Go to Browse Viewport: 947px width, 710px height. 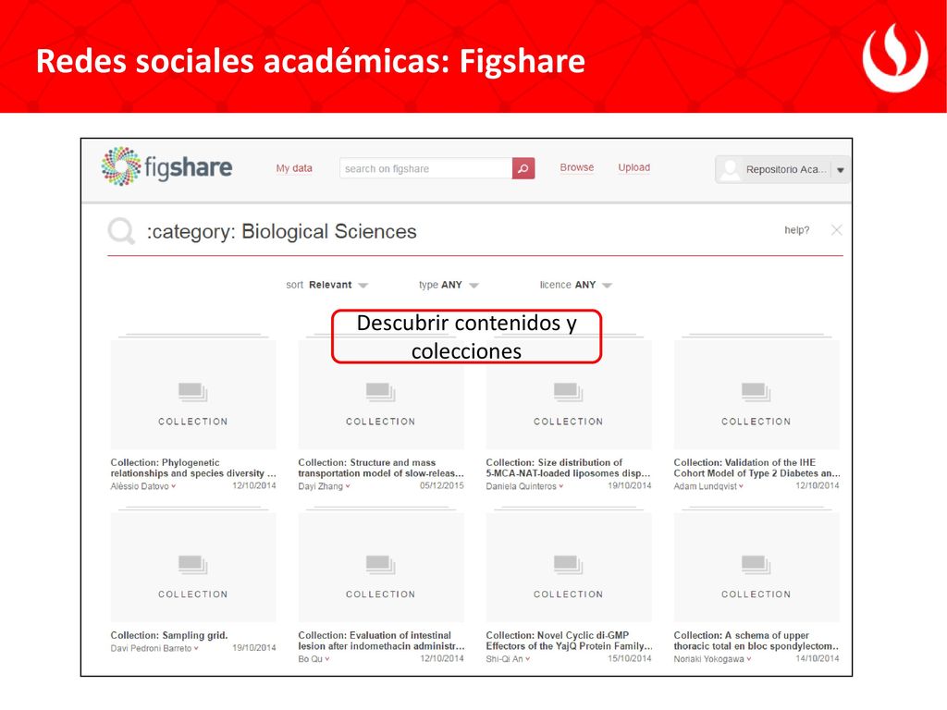click(x=577, y=167)
